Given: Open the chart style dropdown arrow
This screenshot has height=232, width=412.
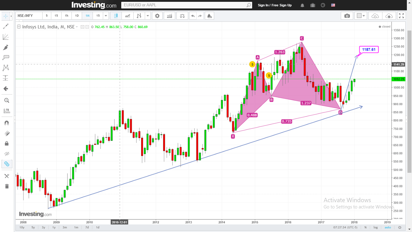Looking at the screenshot, I should coord(147,16).
